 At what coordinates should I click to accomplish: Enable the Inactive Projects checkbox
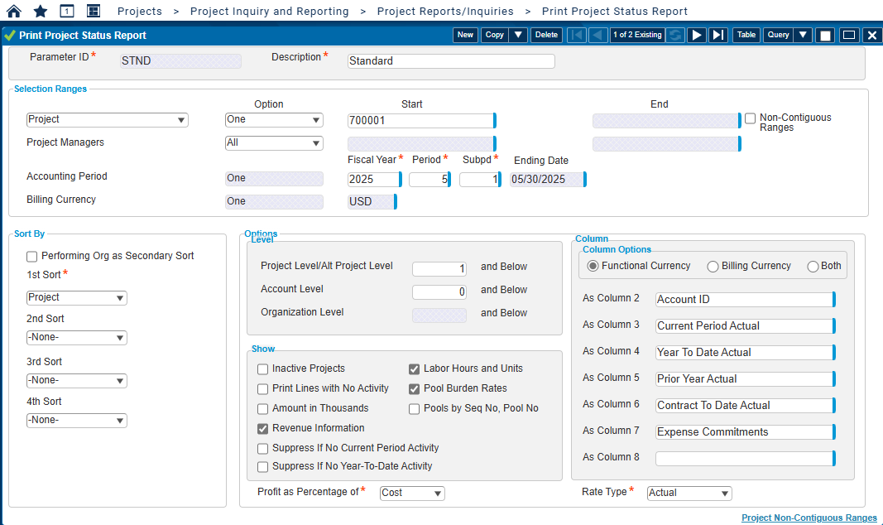coord(262,368)
